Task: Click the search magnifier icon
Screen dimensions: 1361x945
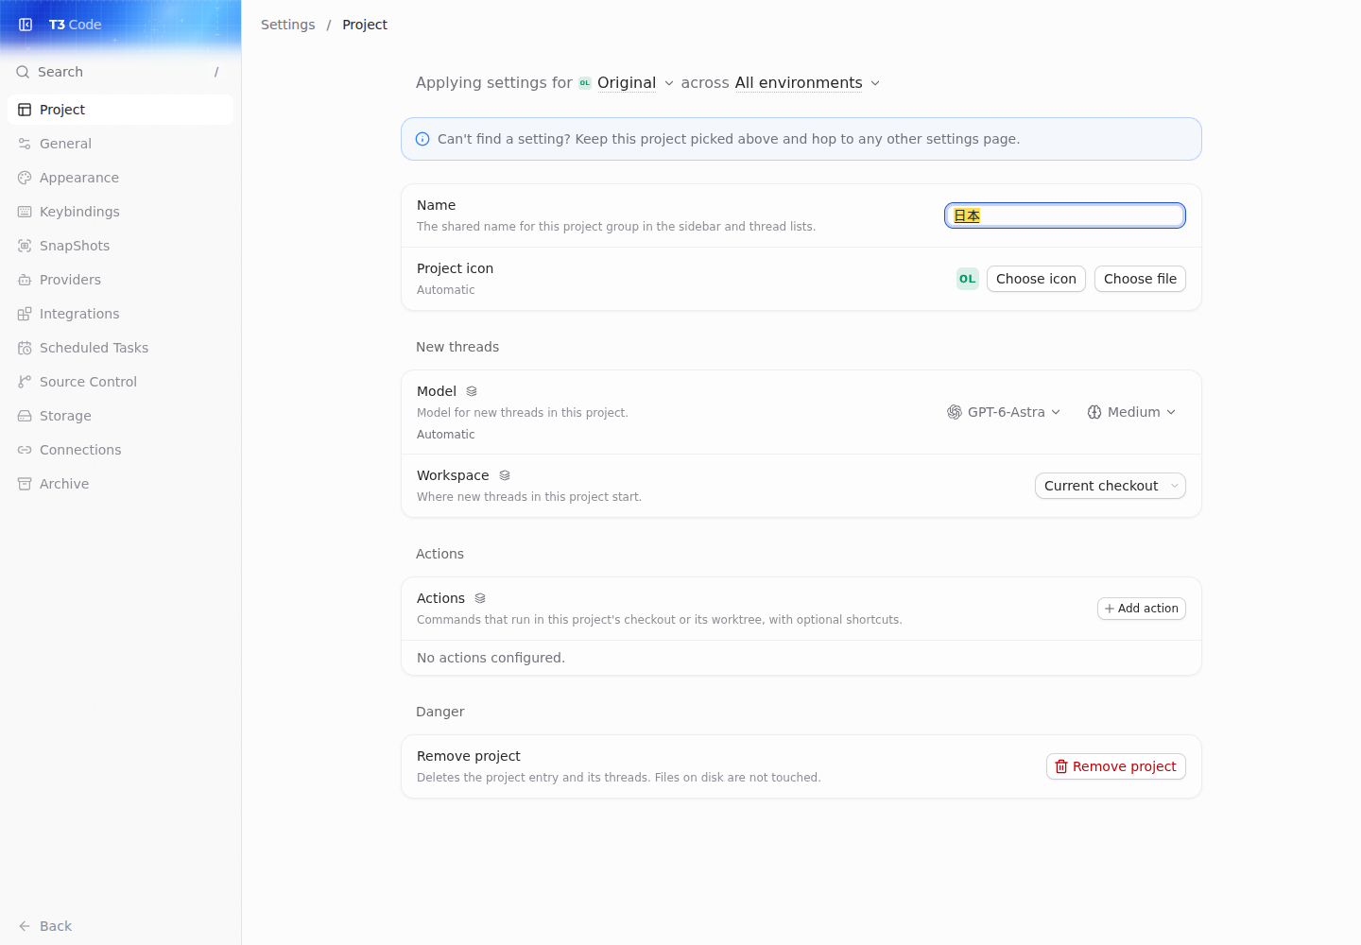Action: tap(23, 72)
